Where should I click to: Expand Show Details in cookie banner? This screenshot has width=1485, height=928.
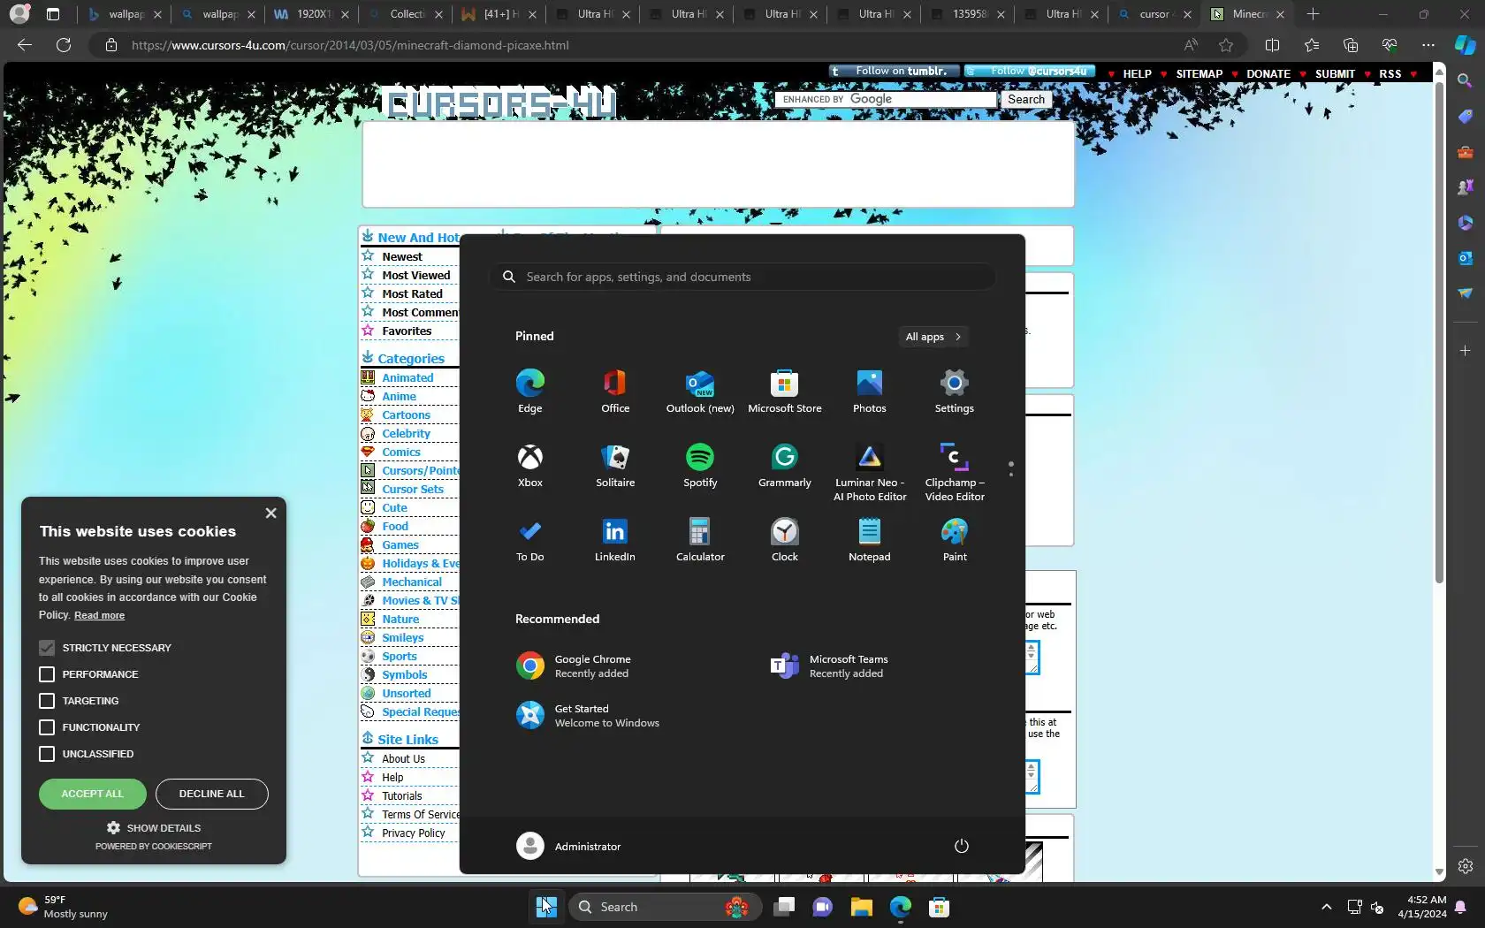[154, 828]
